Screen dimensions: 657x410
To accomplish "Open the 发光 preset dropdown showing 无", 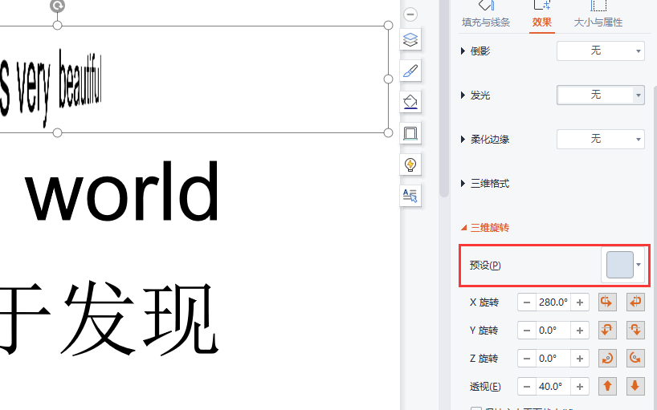I will (x=601, y=95).
